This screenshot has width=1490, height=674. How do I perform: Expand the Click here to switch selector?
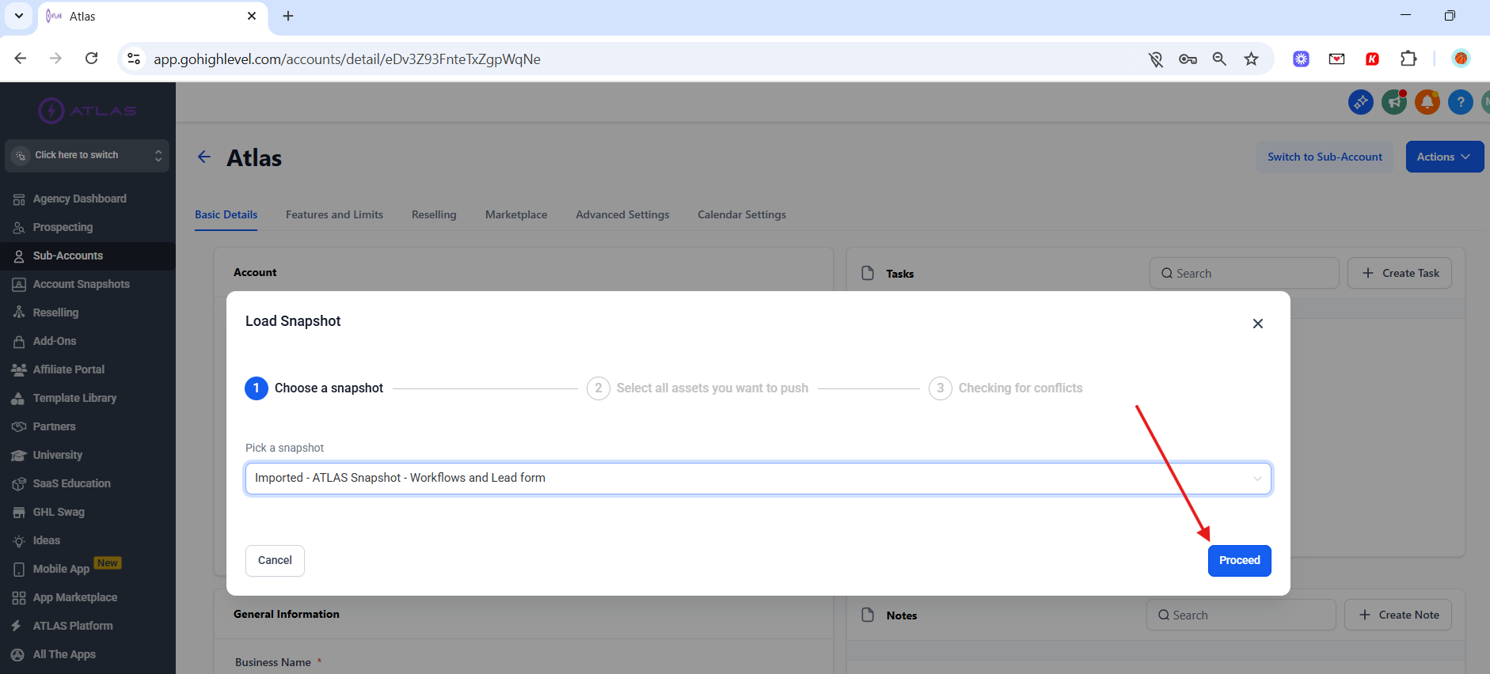pyautogui.click(x=87, y=156)
